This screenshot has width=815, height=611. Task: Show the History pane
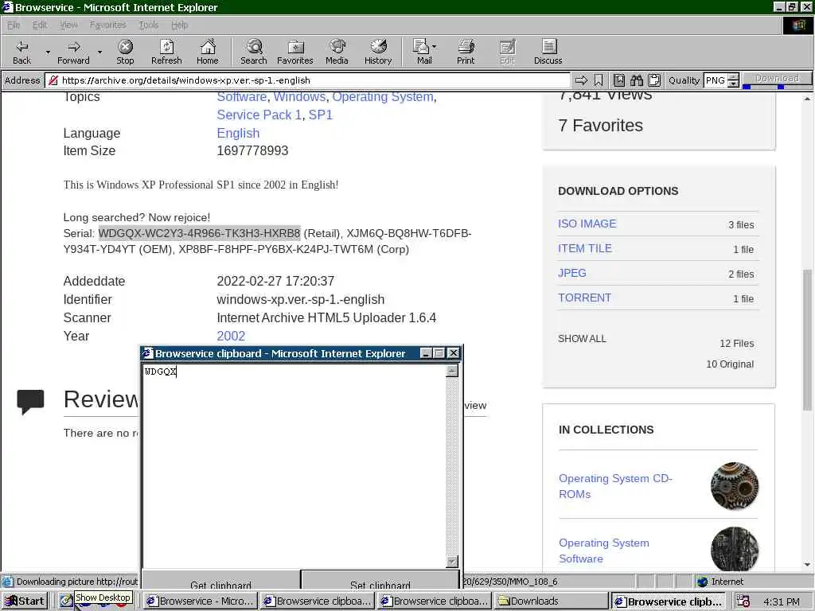pyautogui.click(x=378, y=52)
